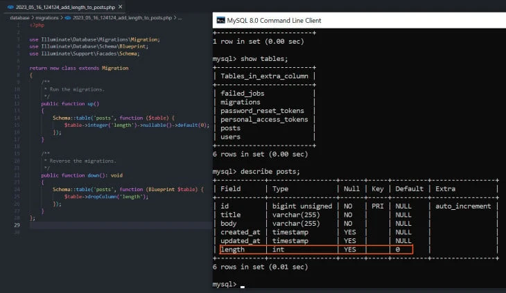Click the final mysql> prompt cursor
Viewport: 506px width, 293px height.
[243, 286]
